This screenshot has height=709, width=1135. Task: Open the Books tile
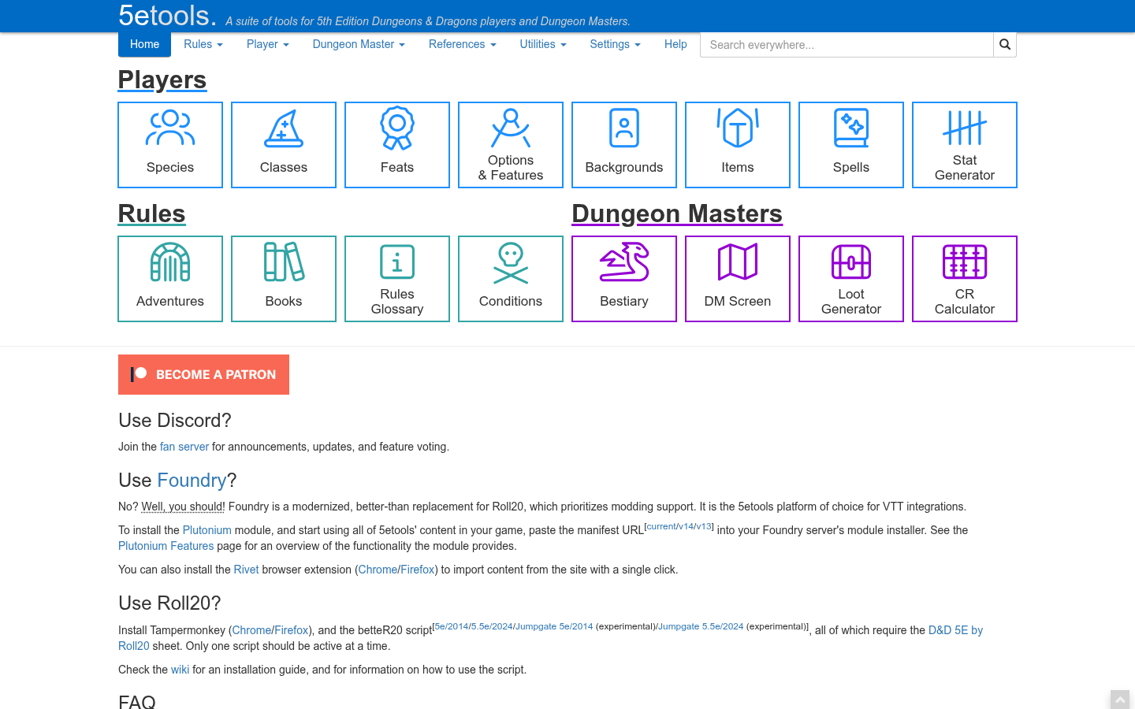point(284,279)
